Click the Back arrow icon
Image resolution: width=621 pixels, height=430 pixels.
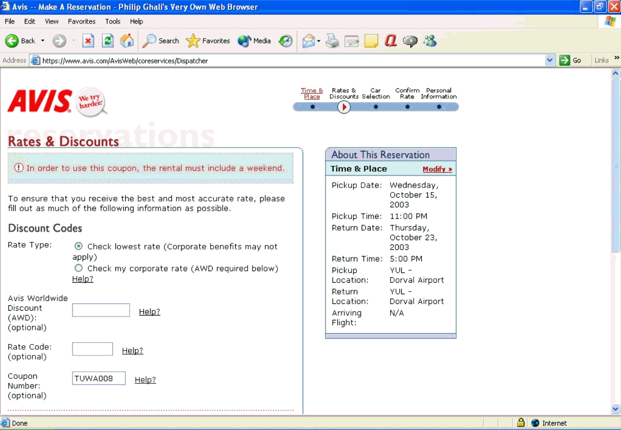pos(12,41)
